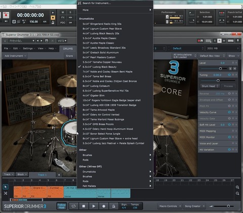Solo the snare with S button
This screenshot has height=213, width=243.
230,69
